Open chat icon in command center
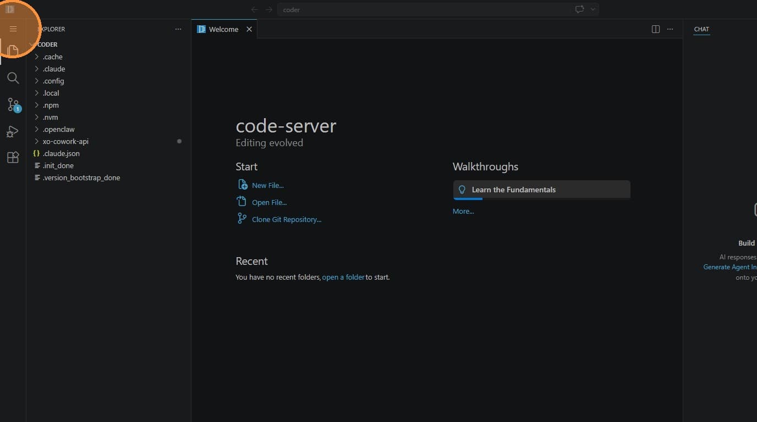 [x=579, y=9]
